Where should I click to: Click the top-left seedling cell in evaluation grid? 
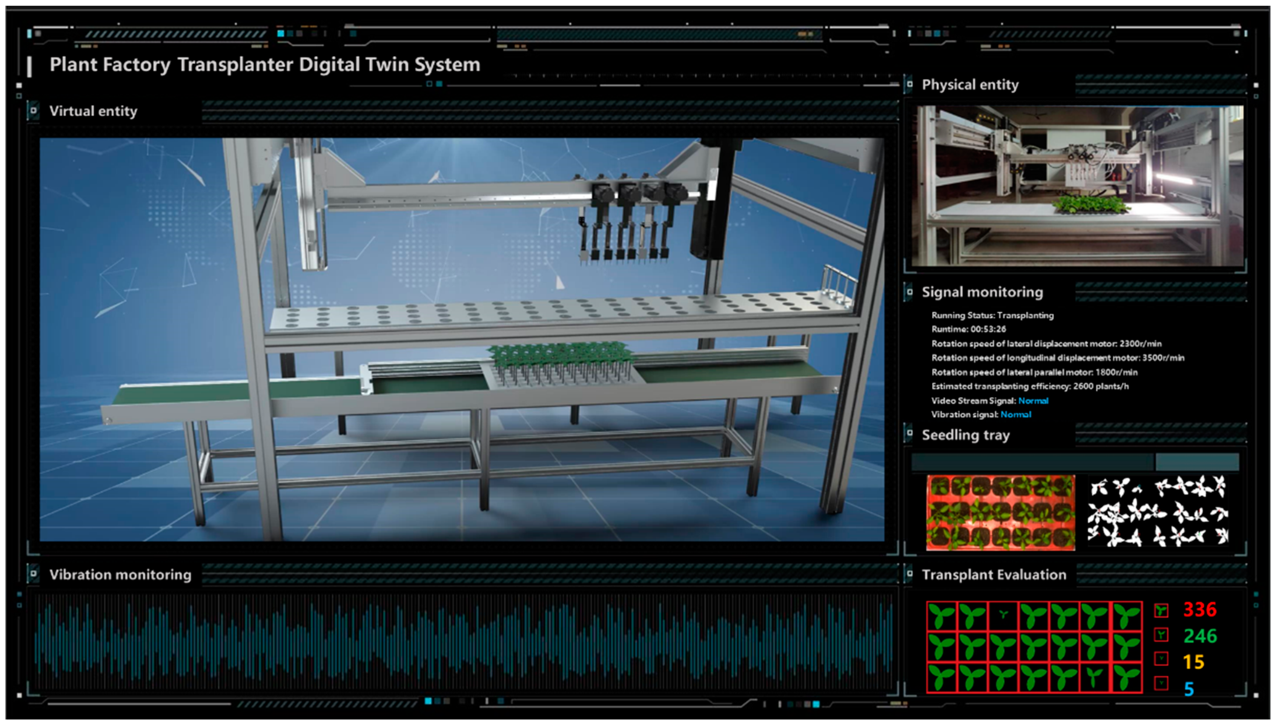[x=941, y=616]
